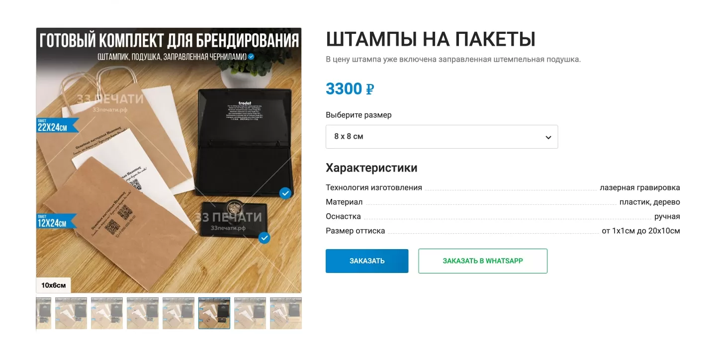Select the thumbnail just before the highlighted one
Screen dimensions: 716x358
[179, 313]
